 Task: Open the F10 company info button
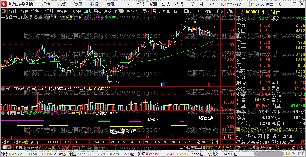tap(198, 11)
